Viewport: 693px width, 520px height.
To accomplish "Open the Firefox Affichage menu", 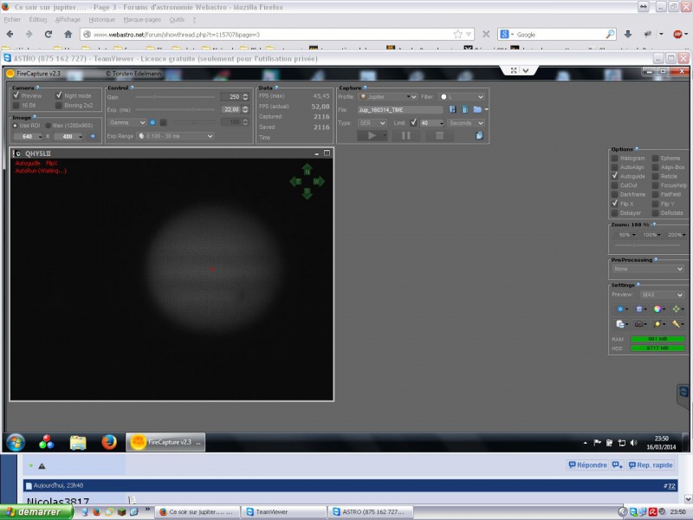I will (x=68, y=19).
